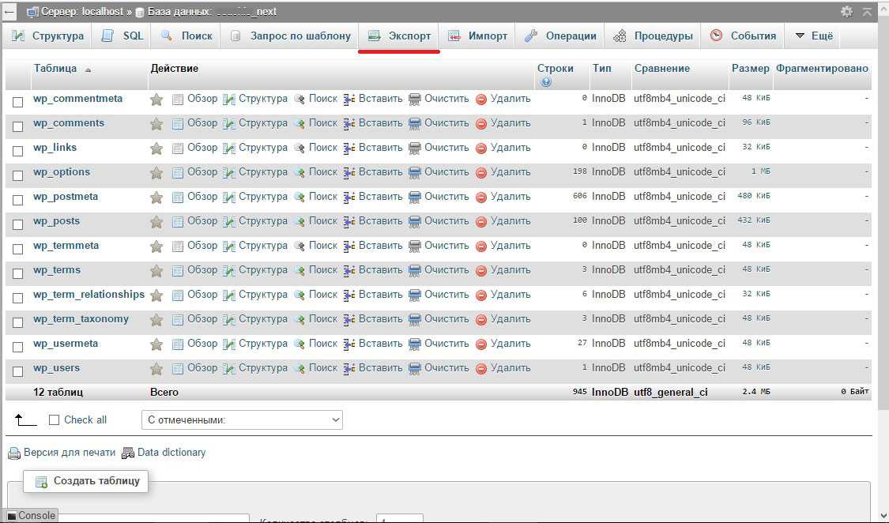Open the SQL tab
Screen dimensions: 889x523
coord(123,36)
